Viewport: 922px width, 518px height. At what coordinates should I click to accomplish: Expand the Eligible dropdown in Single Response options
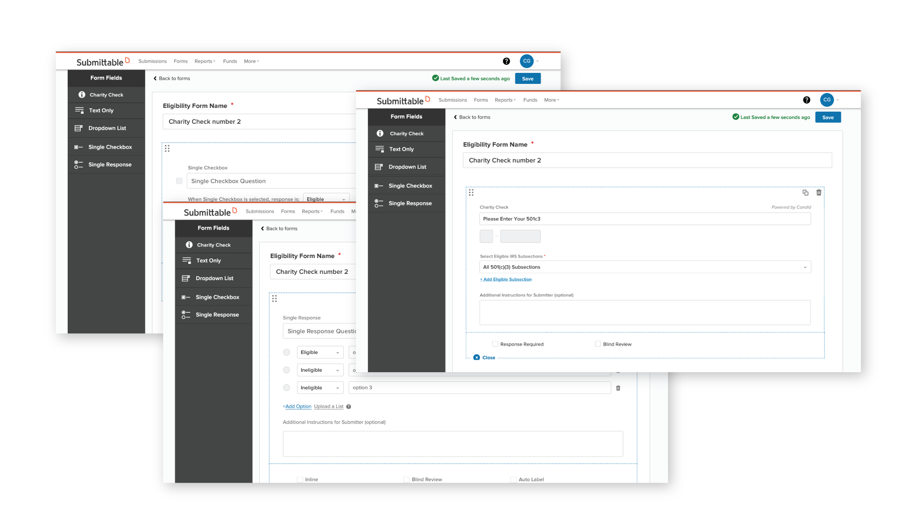(x=320, y=353)
